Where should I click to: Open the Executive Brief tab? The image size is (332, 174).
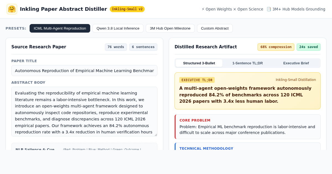pyautogui.click(x=296, y=63)
